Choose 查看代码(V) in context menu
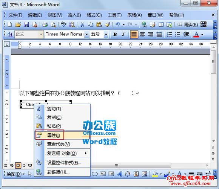Screen dimensions: 219x189 click(62, 144)
